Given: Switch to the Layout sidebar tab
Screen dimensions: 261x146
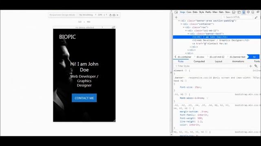Looking at the screenshot, I should coord(219,61).
